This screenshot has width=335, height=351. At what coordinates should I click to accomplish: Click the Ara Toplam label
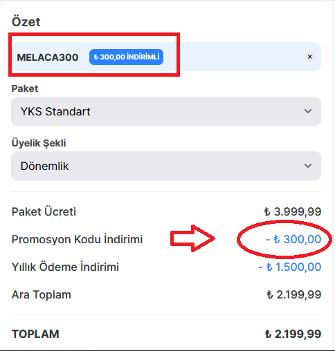click(x=42, y=294)
